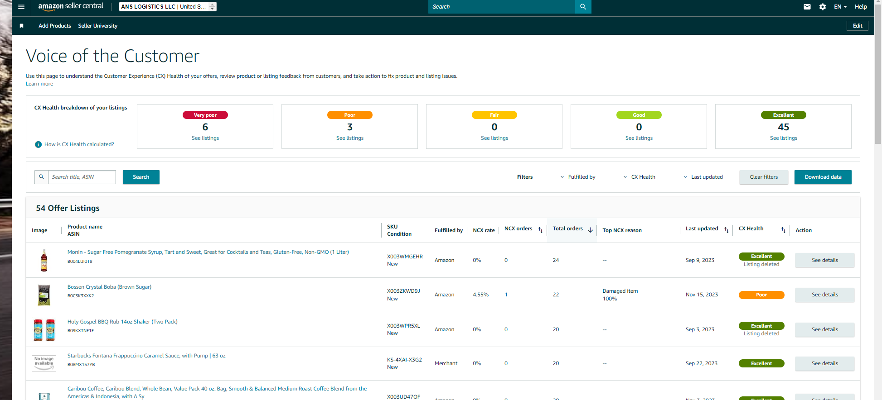Viewport: 882px width, 400px height.
Task: Click the info icon beside CX Health calculated
Action: (39, 144)
